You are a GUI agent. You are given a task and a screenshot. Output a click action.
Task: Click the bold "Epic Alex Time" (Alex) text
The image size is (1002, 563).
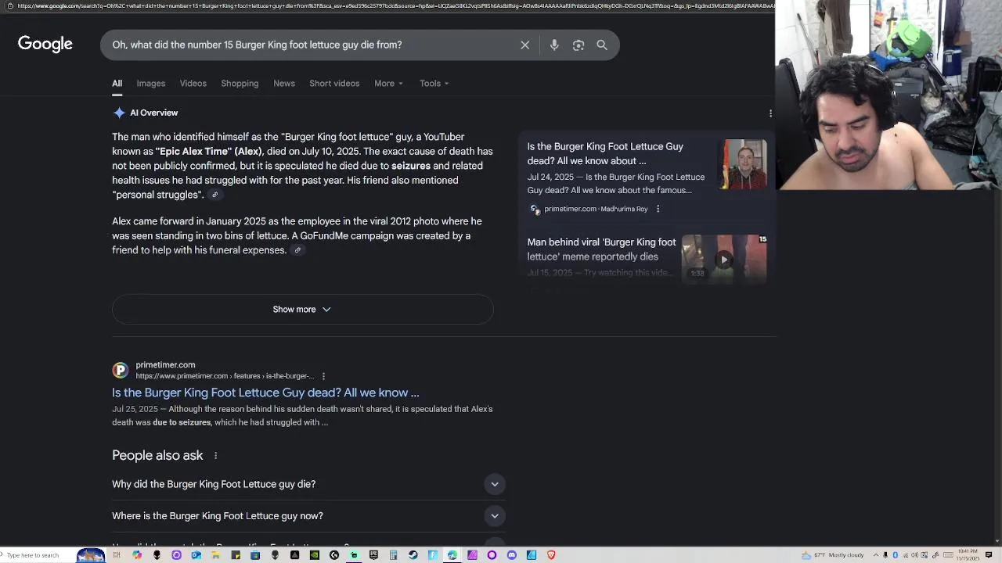[x=209, y=151]
